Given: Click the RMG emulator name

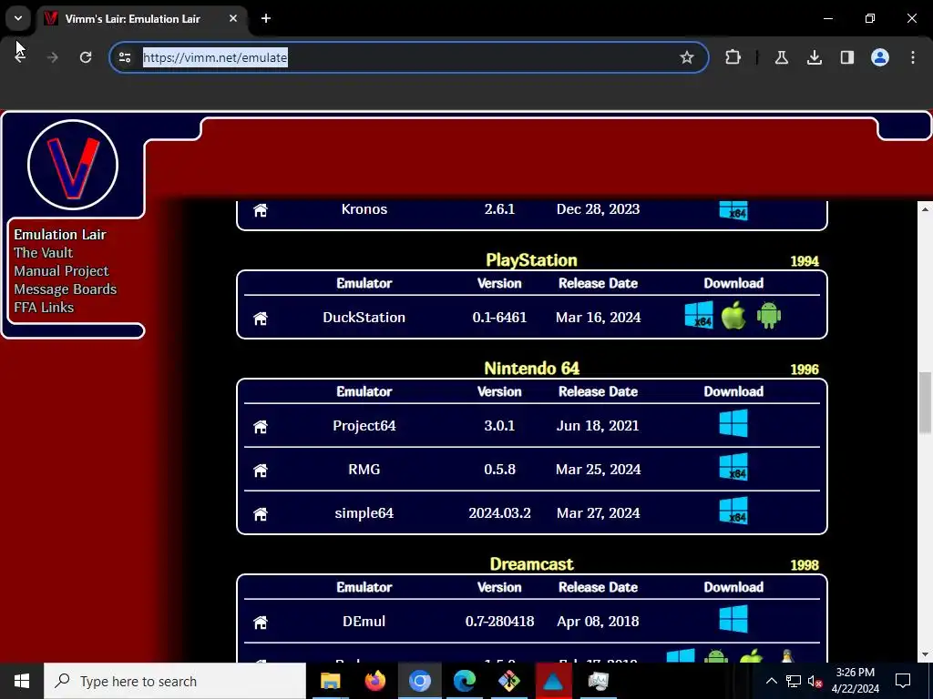Looking at the screenshot, I should [364, 470].
